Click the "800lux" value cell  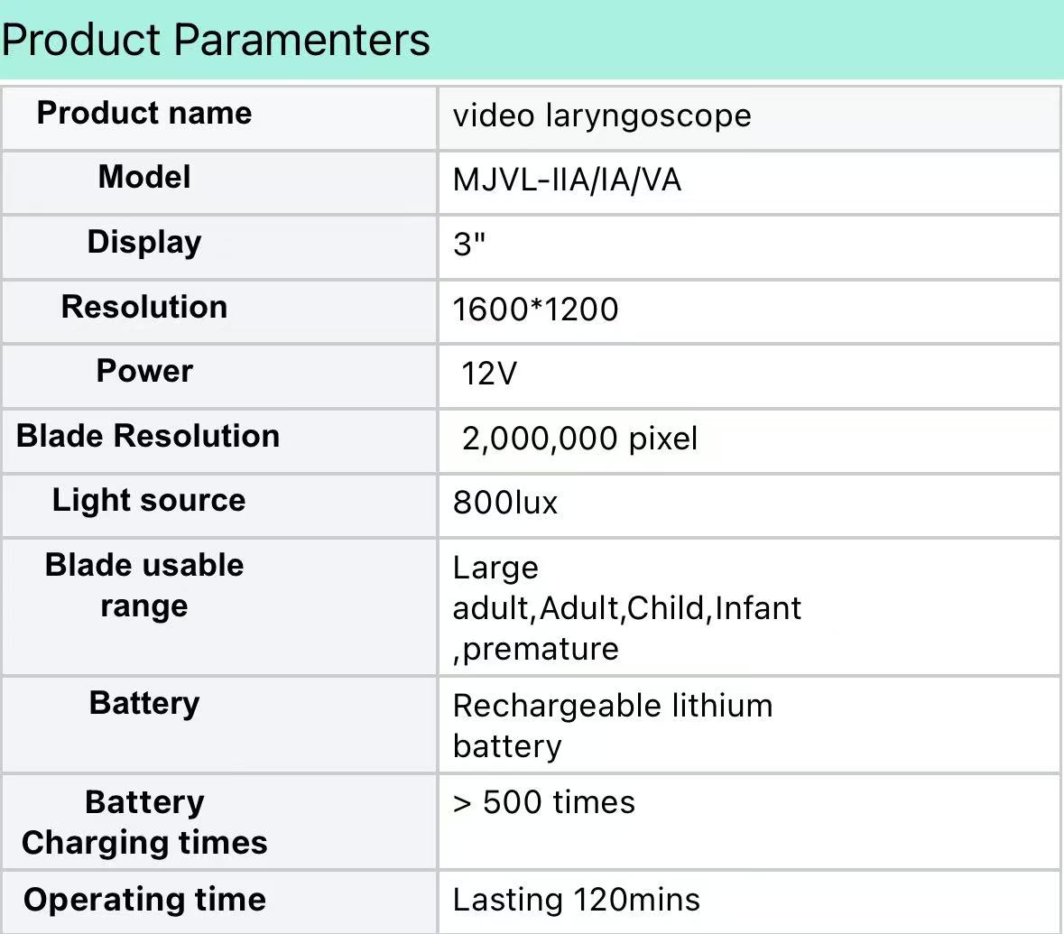(505, 504)
